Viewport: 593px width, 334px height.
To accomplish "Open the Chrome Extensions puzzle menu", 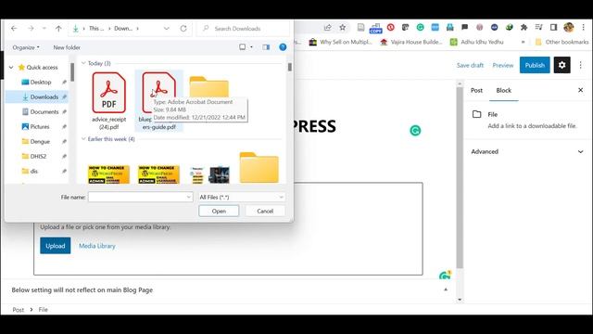I will coord(524,27).
